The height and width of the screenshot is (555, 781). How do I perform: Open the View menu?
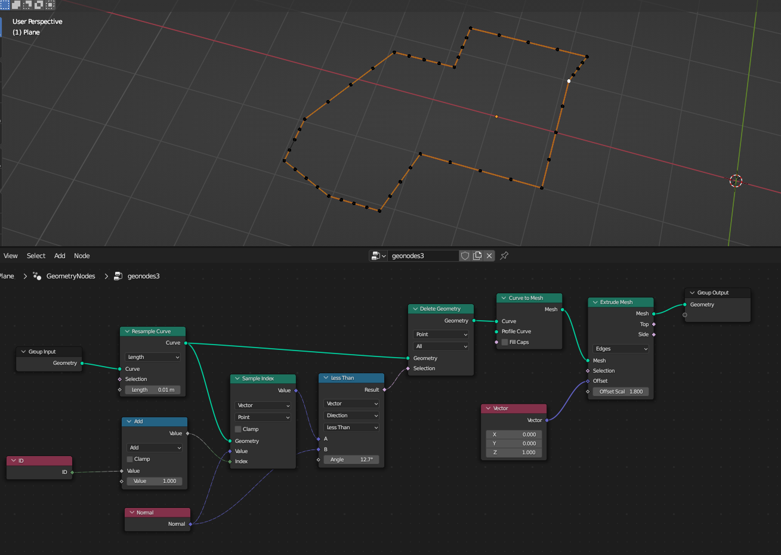pyautogui.click(x=11, y=256)
